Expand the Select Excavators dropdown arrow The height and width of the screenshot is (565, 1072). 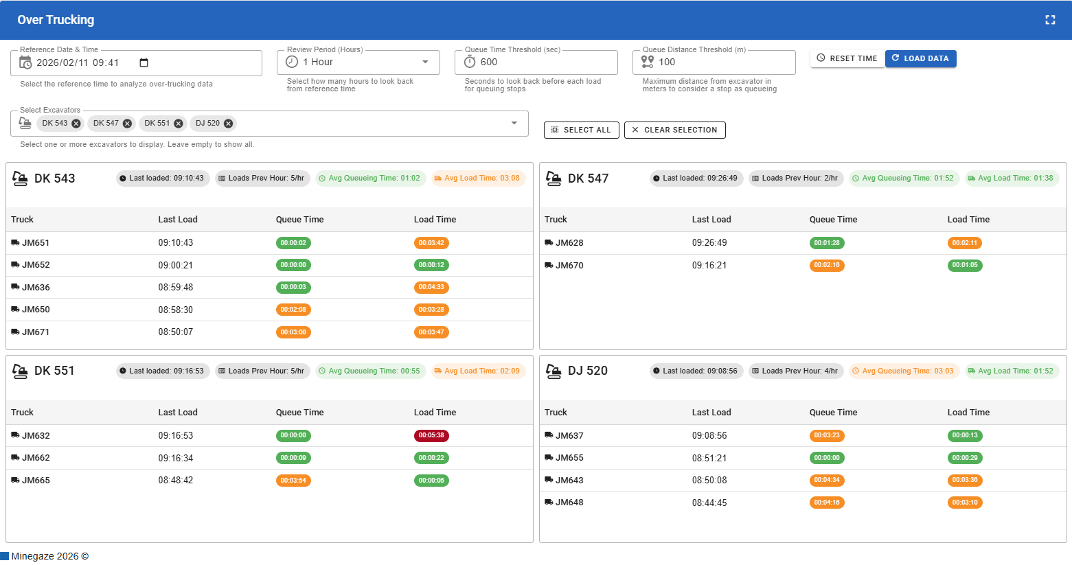point(514,124)
